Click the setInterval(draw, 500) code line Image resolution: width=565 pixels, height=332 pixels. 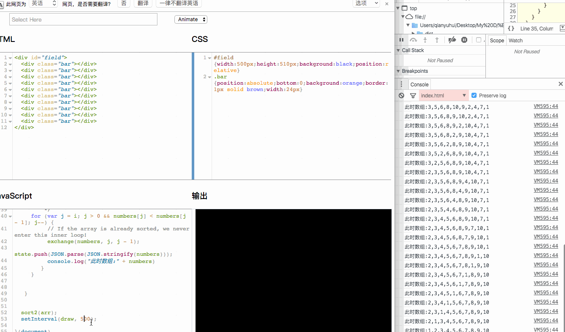(x=59, y=319)
